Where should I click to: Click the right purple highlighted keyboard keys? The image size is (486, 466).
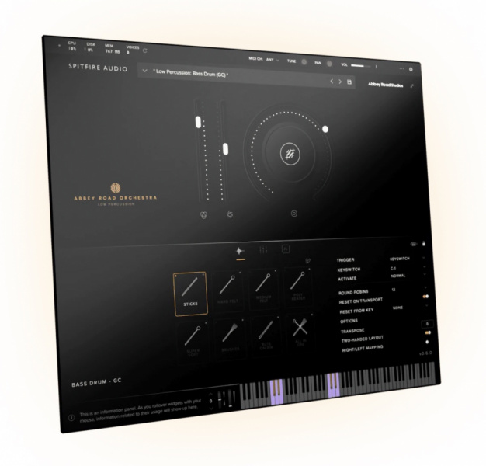[x=334, y=384]
